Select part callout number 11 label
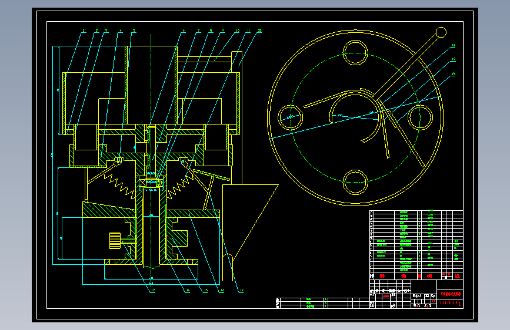 click(x=248, y=31)
